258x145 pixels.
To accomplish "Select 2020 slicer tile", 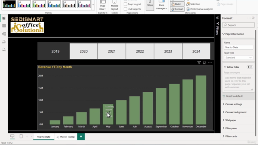I will point(83,51).
